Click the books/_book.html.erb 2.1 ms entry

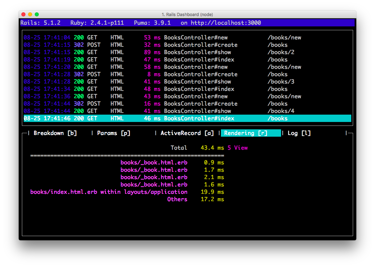[x=172, y=177]
